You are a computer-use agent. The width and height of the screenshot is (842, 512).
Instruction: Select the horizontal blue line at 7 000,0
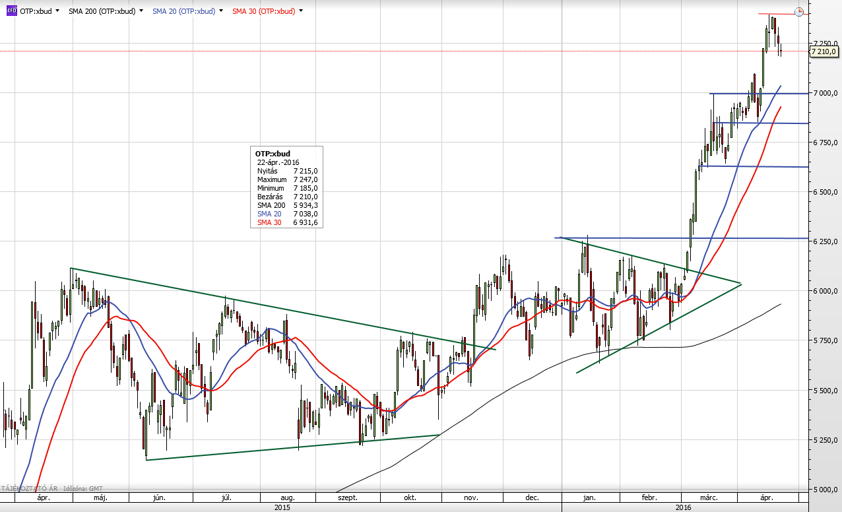[x=759, y=94]
